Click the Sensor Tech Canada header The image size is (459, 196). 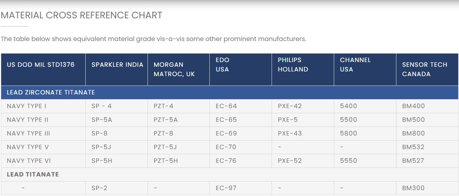(425, 69)
